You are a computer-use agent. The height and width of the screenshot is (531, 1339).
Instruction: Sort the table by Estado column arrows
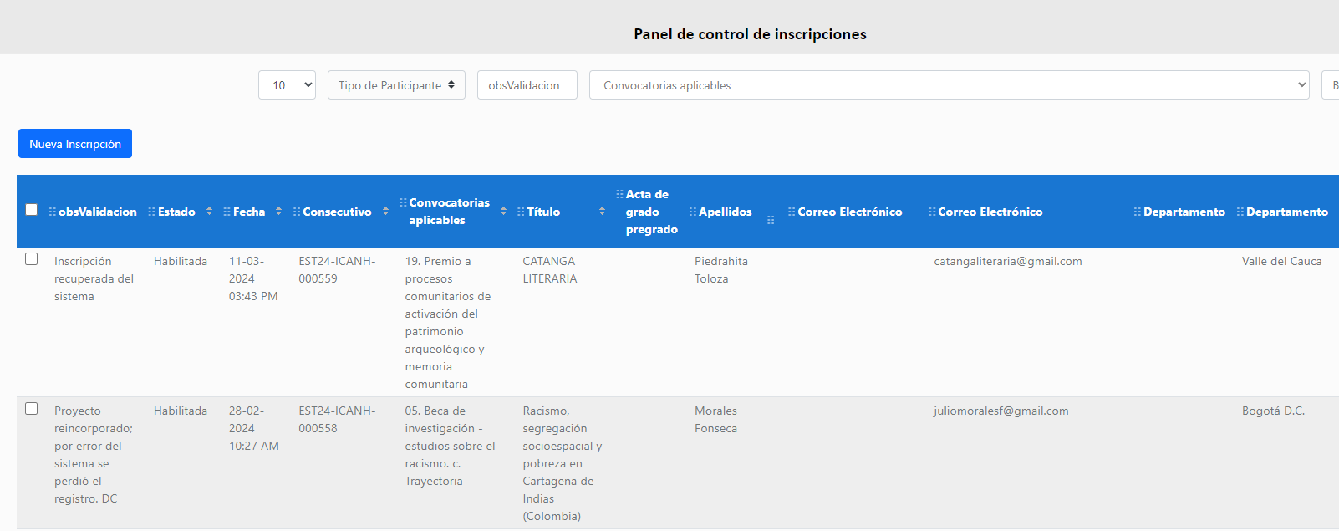click(209, 212)
